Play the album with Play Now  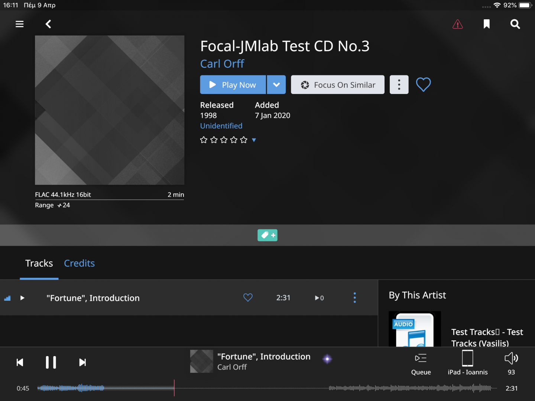233,85
